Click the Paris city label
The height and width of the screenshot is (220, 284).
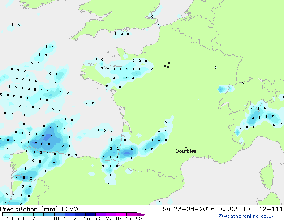(169, 67)
